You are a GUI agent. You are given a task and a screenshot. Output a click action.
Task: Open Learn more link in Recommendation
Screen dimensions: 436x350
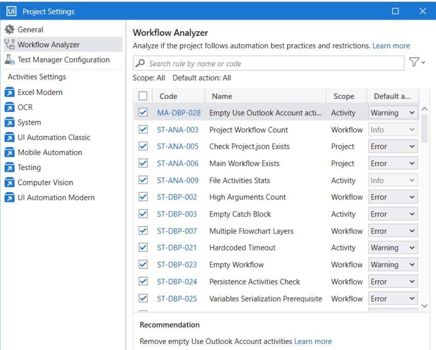pyautogui.click(x=313, y=341)
